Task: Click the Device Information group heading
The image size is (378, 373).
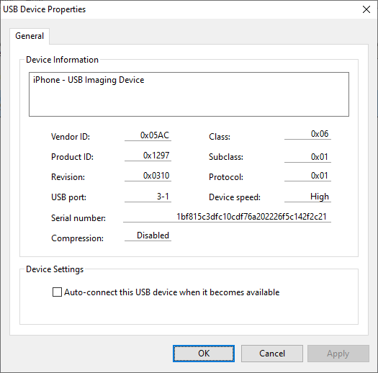Action: 62,60
